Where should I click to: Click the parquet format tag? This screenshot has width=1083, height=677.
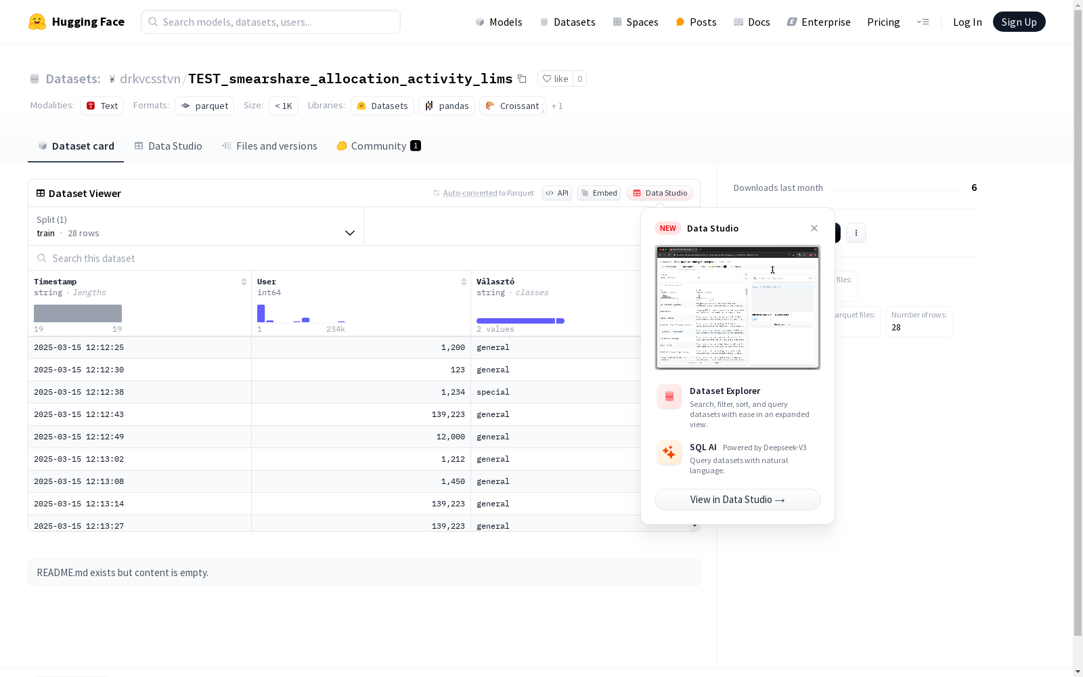coord(204,106)
